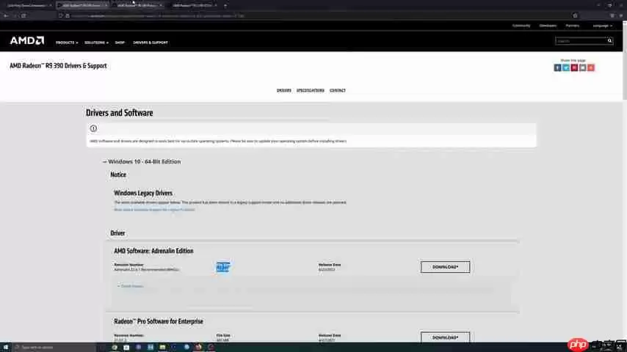This screenshot has width=627, height=352.
Task: Open the Windows Start menu
Action: [x=6, y=347]
